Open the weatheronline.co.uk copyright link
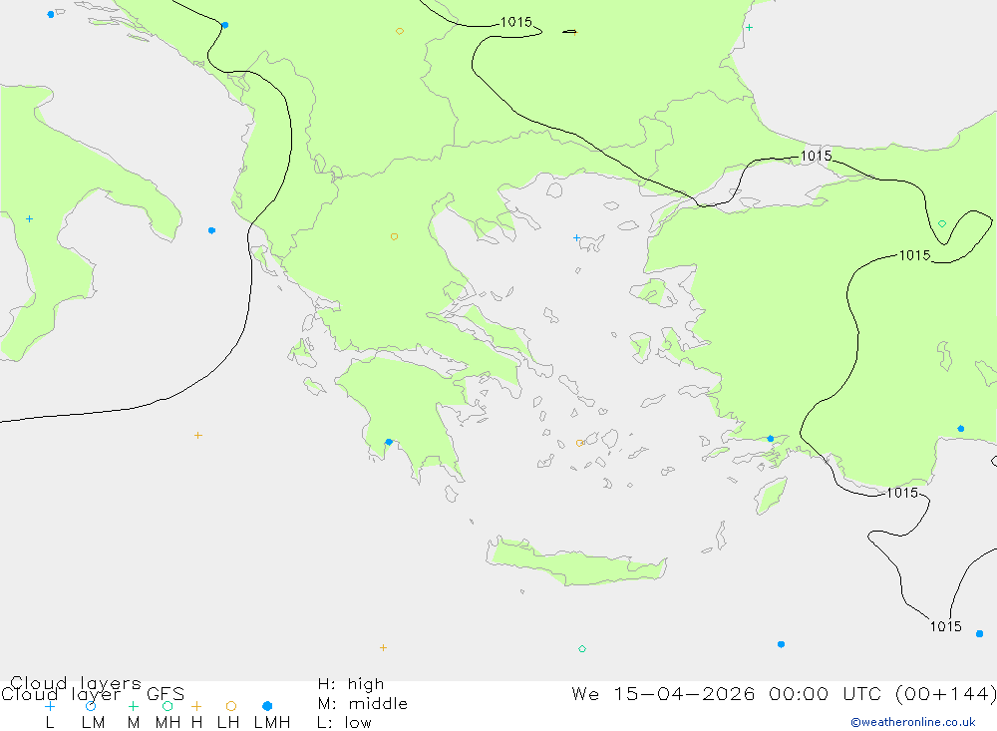 point(913,722)
